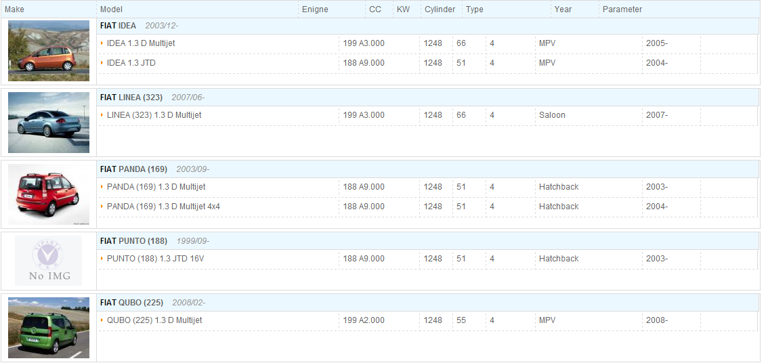
Task: Open PANDA (169) 1.3 D Multijet link
Action: coord(156,187)
